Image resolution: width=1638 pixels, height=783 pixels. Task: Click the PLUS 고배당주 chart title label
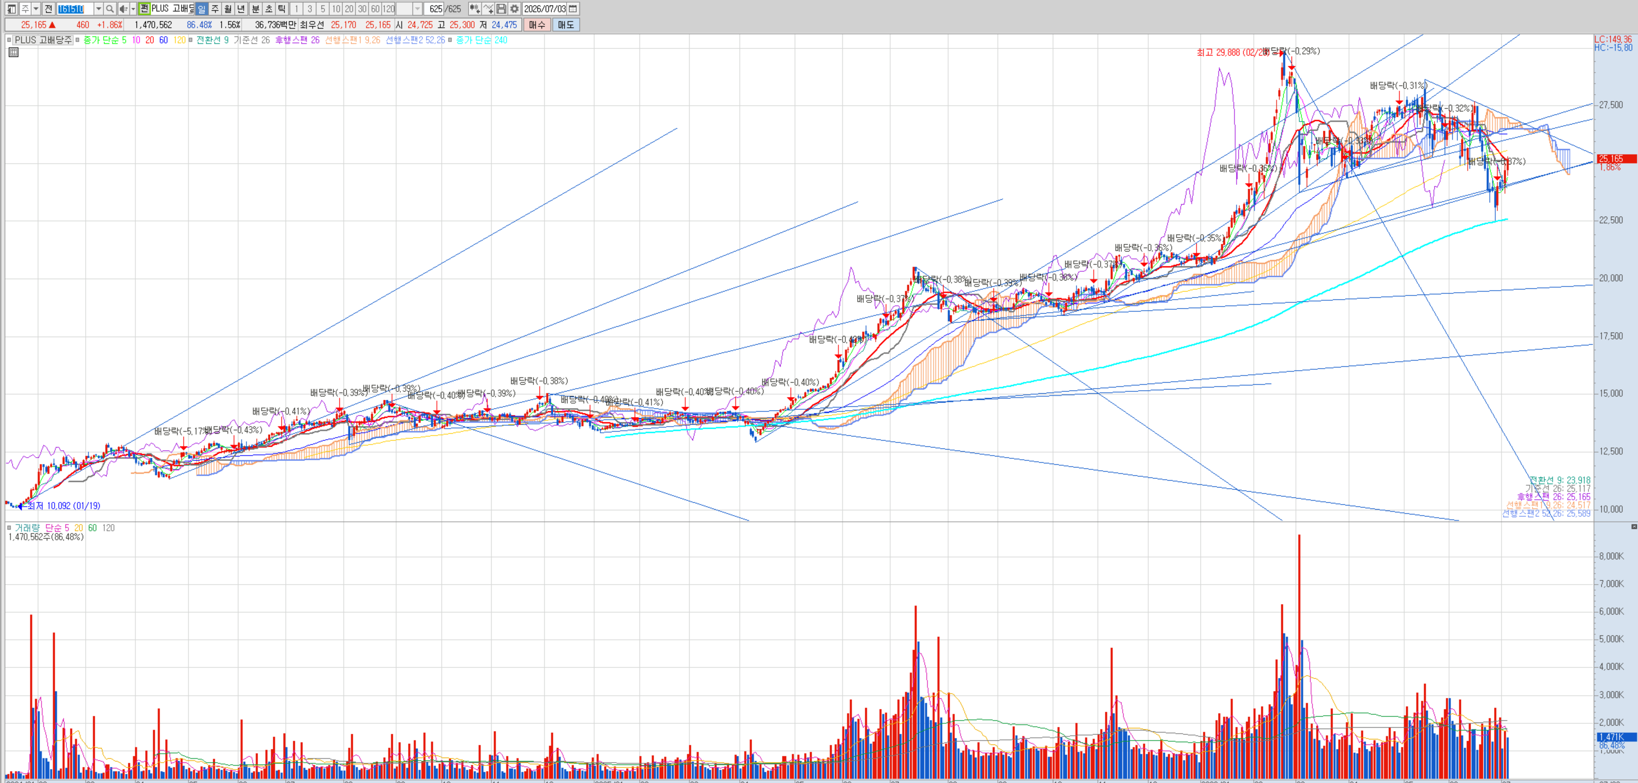pyautogui.click(x=43, y=40)
